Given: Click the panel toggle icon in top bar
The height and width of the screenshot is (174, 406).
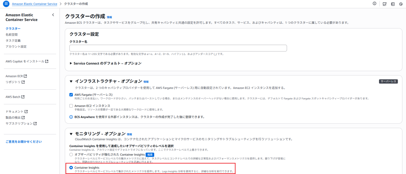Looking at the screenshot, I should (x=393, y=4).
